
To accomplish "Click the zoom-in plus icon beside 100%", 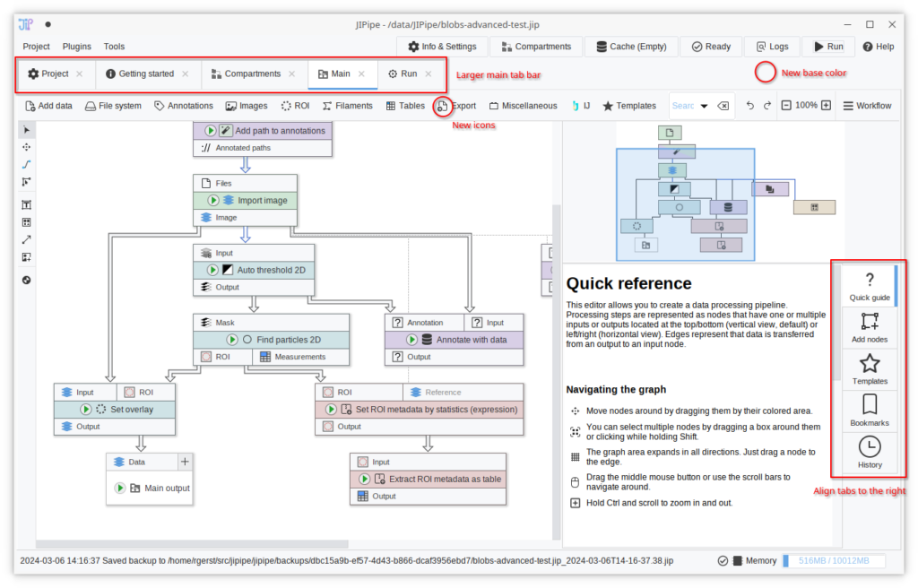I will (x=827, y=106).
